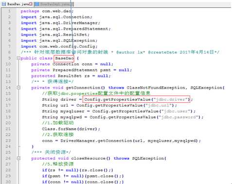Screen dimensions: 232x184
Task: Click line number 1 in the margin
Action: click(9, 11)
